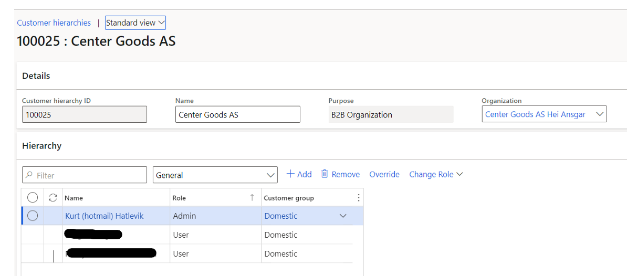The image size is (627, 276).
Task: Select the Kurt Hatlevik row checkbox
Action: [x=33, y=216]
